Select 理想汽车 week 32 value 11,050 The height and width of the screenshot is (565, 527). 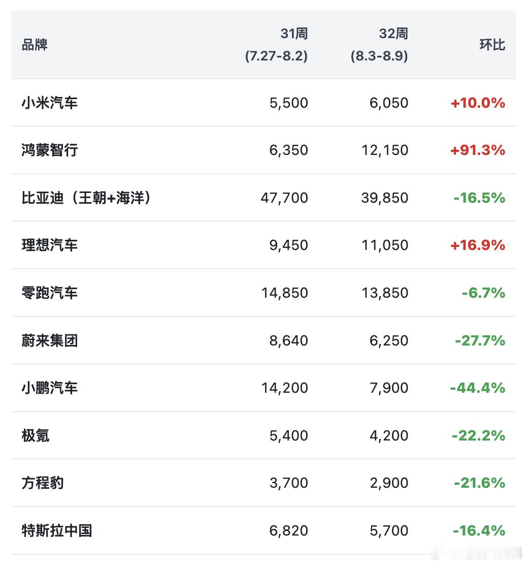(x=385, y=245)
